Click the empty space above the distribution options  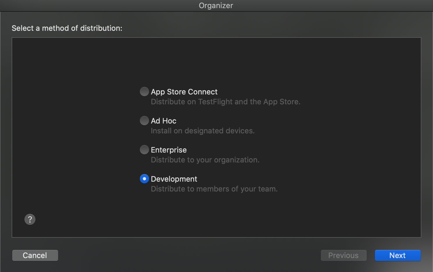216,61
